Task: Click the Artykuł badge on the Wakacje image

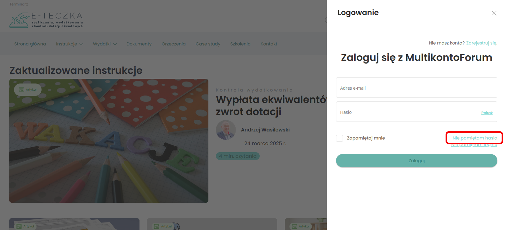Action: pyautogui.click(x=28, y=90)
